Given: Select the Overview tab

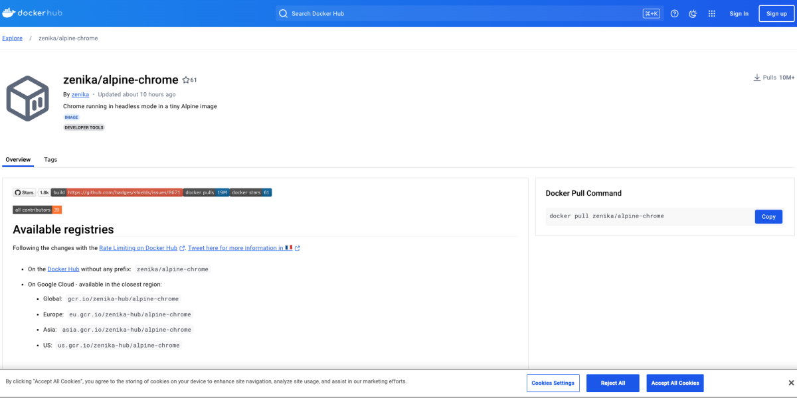Looking at the screenshot, I should (18, 159).
